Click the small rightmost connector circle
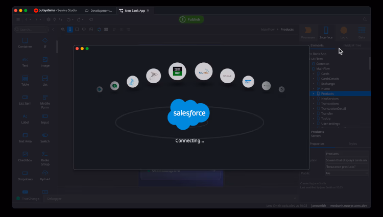Viewport: 383px width, 217px height. click(281, 89)
